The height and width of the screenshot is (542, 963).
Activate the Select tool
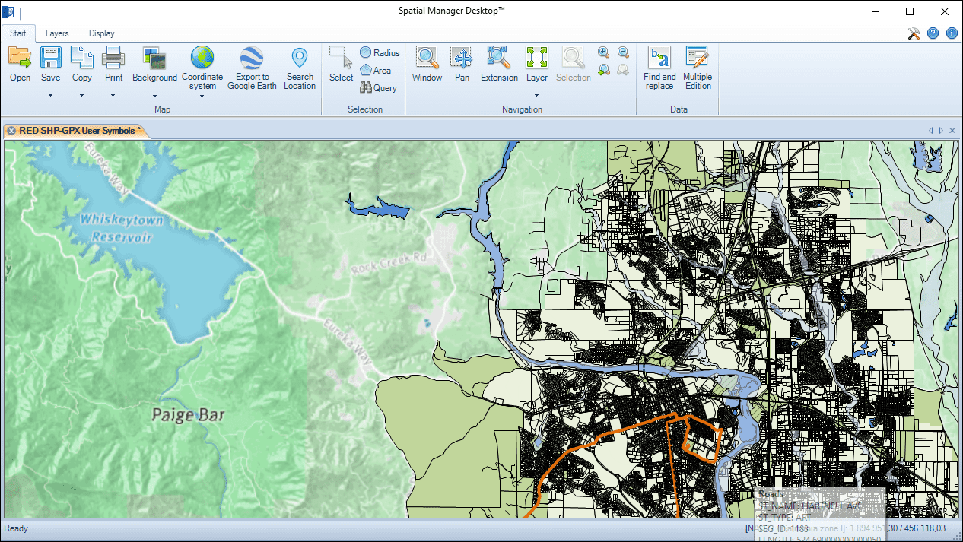click(341, 64)
